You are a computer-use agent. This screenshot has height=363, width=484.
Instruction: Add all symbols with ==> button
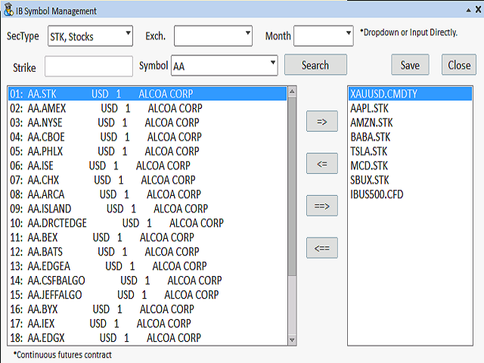pos(322,206)
